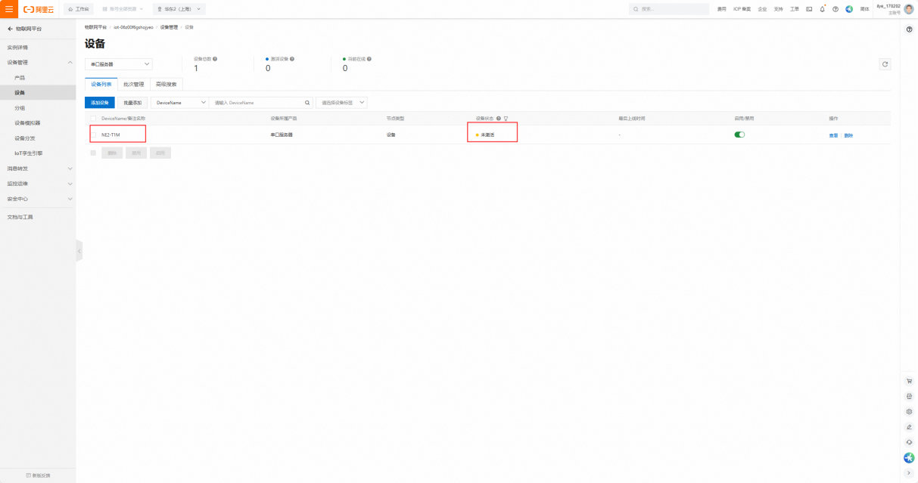Open the Cloud Shell terminal icon
The width and height of the screenshot is (918, 483).
tap(809, 9)
